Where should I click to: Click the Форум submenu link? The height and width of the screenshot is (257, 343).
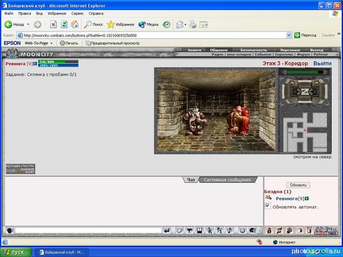pyautogui.click(x=304, y=54)
